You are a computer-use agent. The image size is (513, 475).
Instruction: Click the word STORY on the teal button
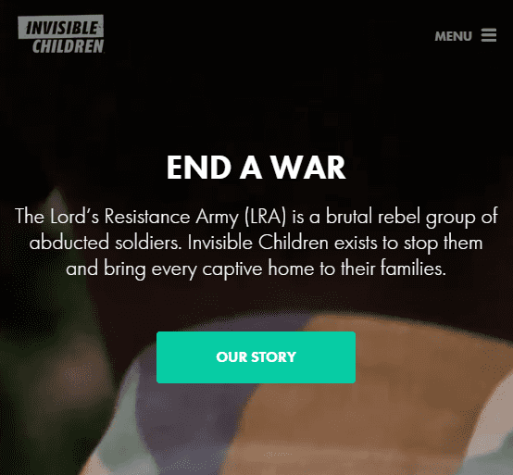click(x=273, y=357)
